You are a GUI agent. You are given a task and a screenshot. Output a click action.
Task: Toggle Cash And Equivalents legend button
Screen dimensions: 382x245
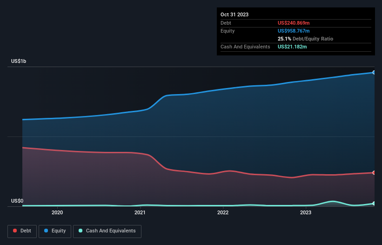pos(107,231)
